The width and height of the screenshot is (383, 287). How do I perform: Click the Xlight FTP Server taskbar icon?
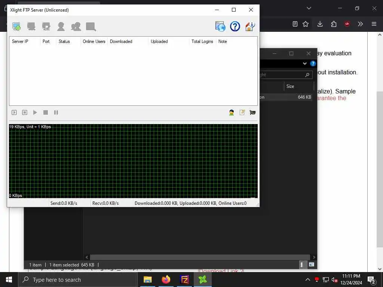click(x=203, y=280)
